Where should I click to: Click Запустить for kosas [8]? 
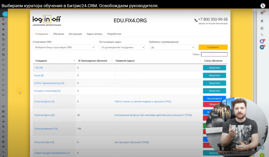coord(214,75)
